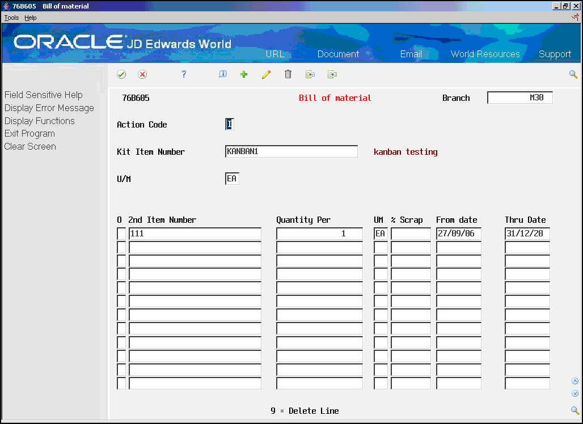Click the trash can Delete icon
The image size is (583, 424).
click(288, 74)
